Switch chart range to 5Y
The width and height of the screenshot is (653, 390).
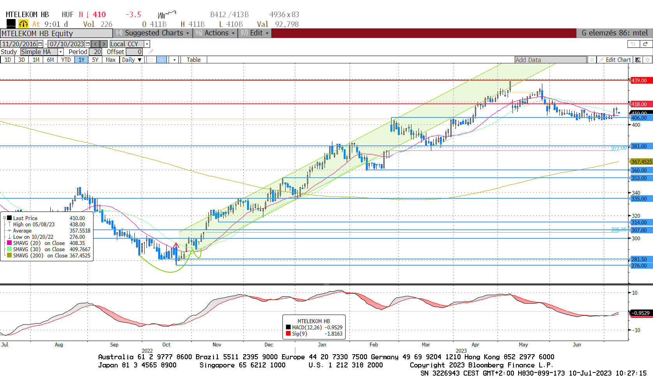click(95, 60)
